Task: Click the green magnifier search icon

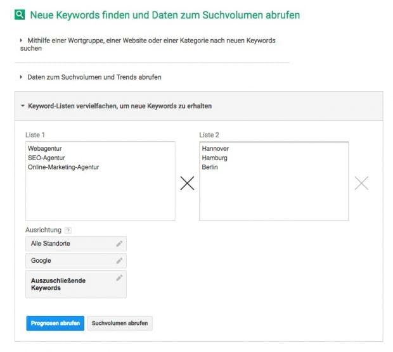Action: pos(20,15)
